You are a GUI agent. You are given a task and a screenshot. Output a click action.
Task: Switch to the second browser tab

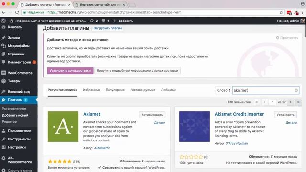(100, 4)
